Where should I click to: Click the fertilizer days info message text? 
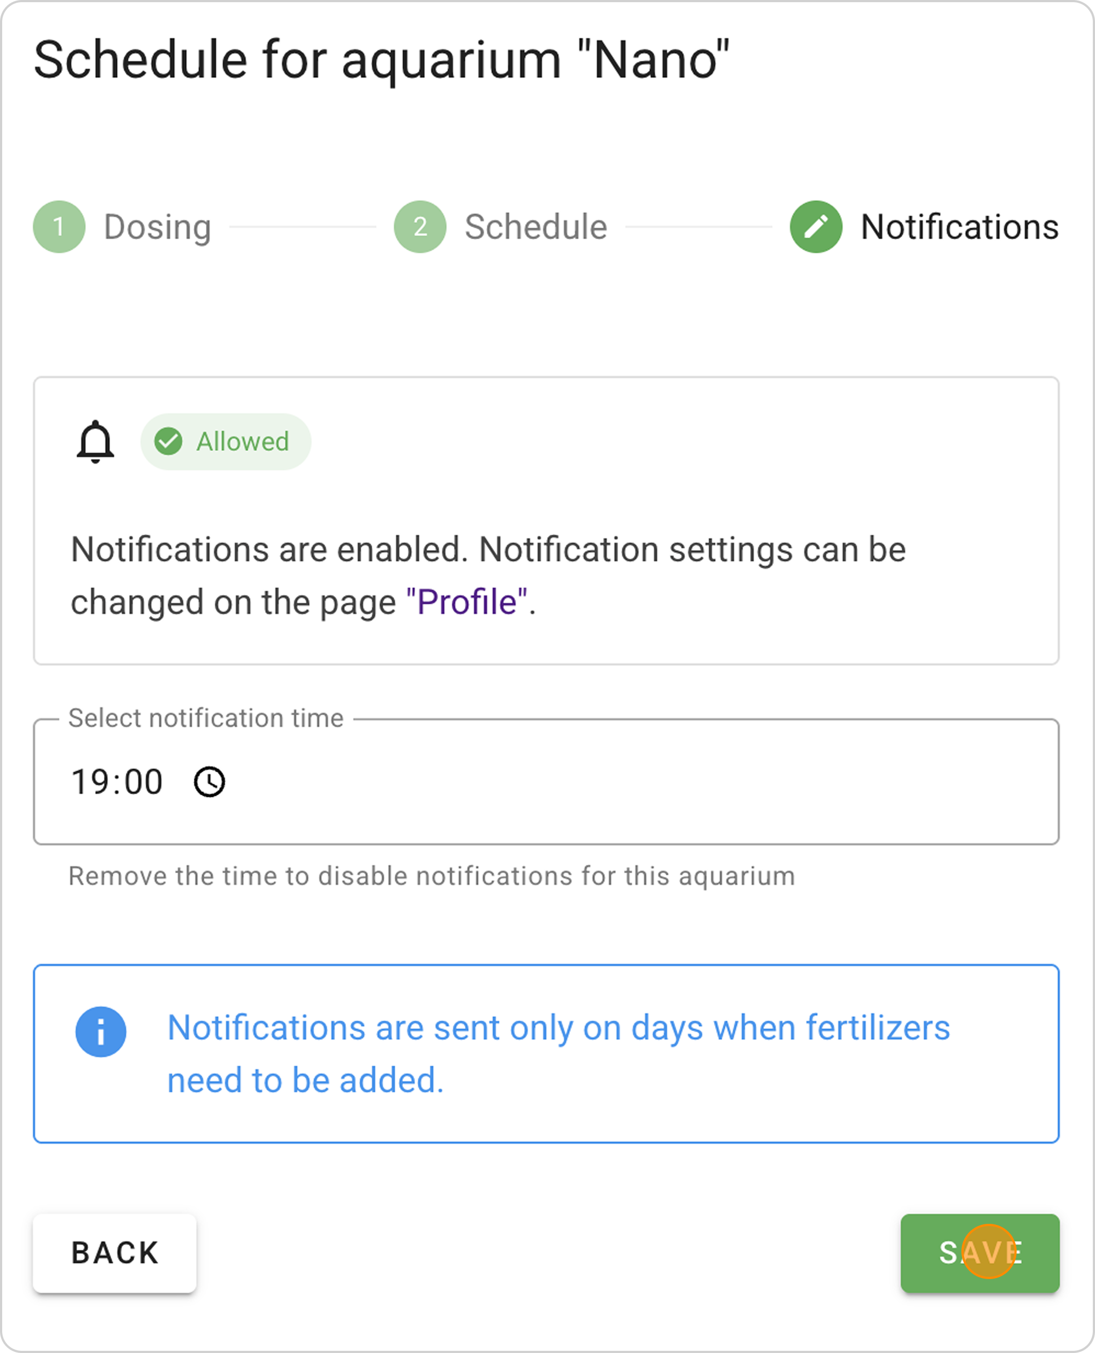[557, 1054]
